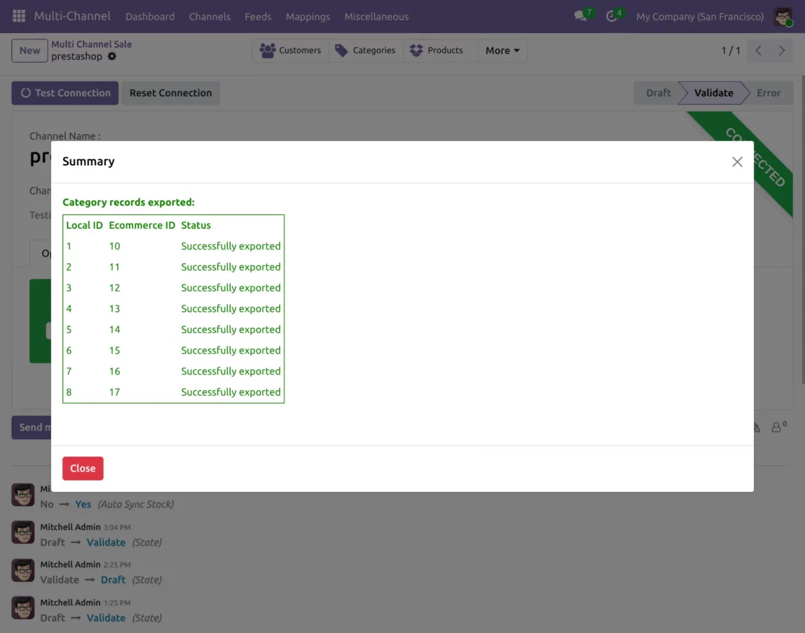805x633 pixels.
Task: Close the Summary dialog with X
Action: (x=737, y=162)
